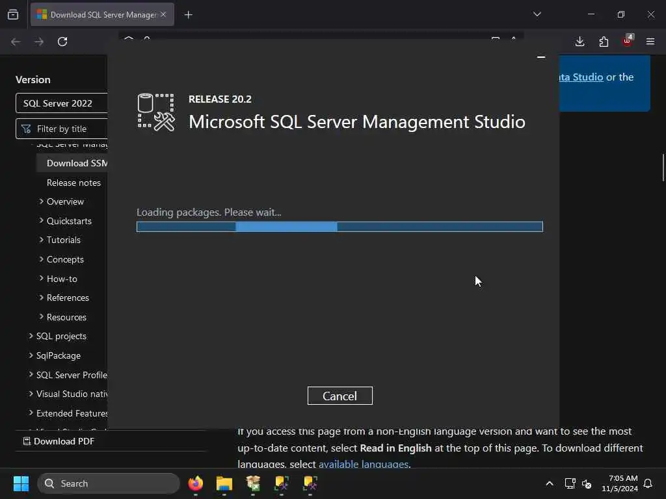Expand the Quickstarts section

coord(41,221)
